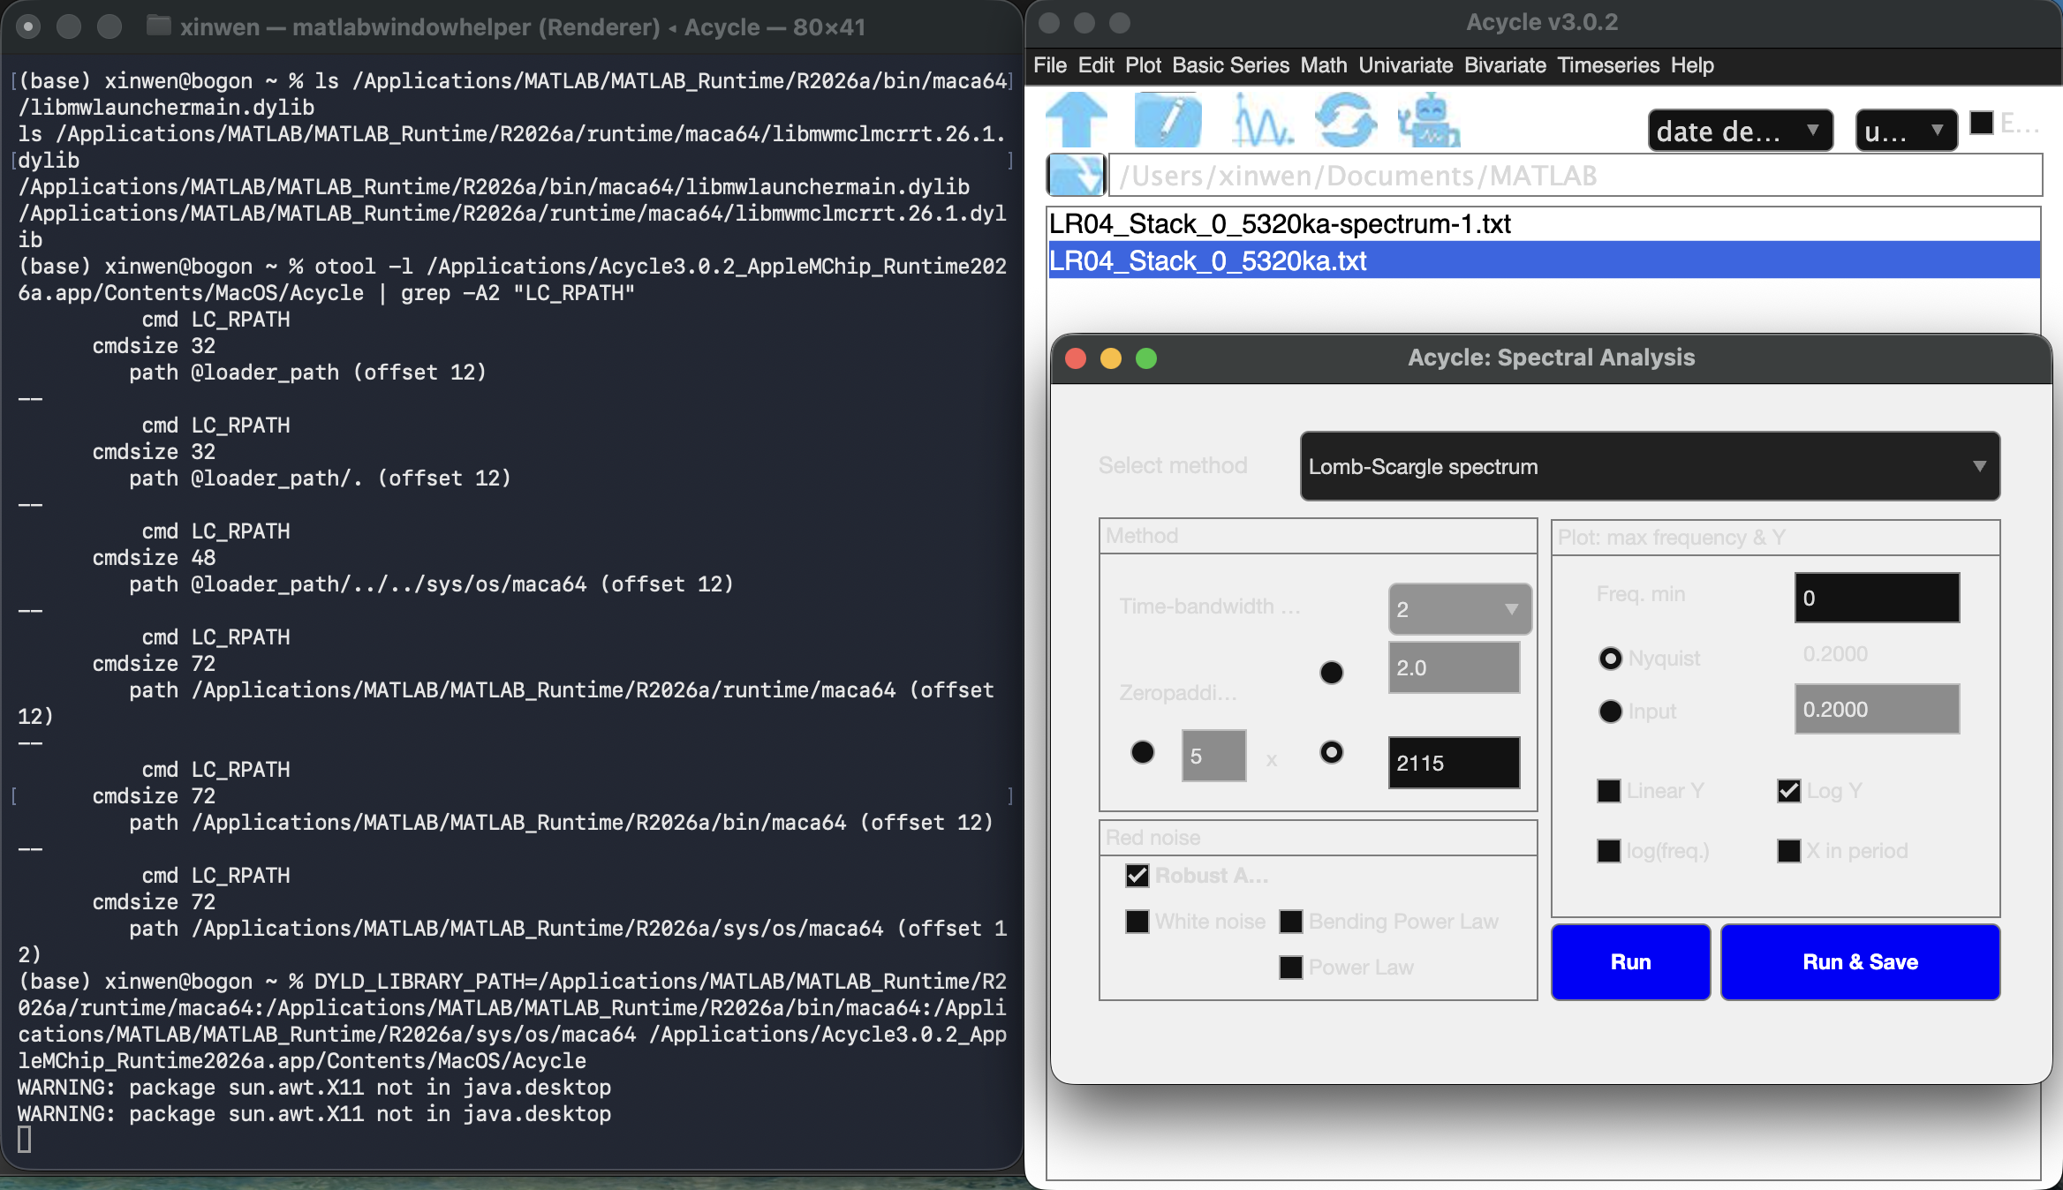
Task: Click the Run & Save button
Action: [x=1860, y=962]
